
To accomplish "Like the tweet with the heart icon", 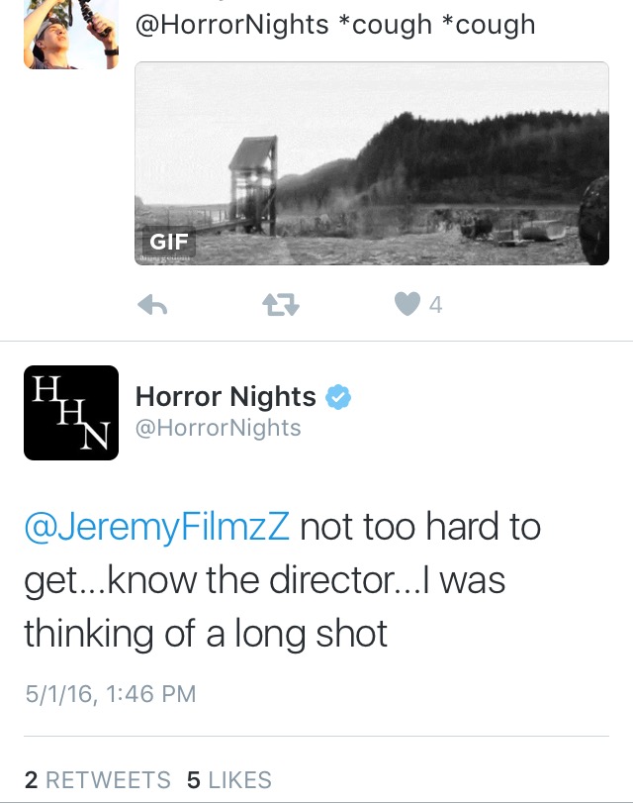I will click(407, 305).
